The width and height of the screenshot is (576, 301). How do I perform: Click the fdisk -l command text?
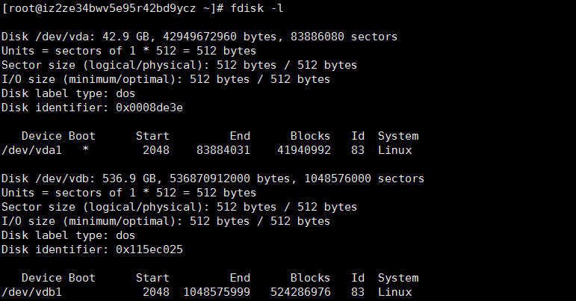(257, 8)
